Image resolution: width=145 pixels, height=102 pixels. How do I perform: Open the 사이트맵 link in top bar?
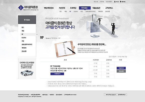[102, 2]
